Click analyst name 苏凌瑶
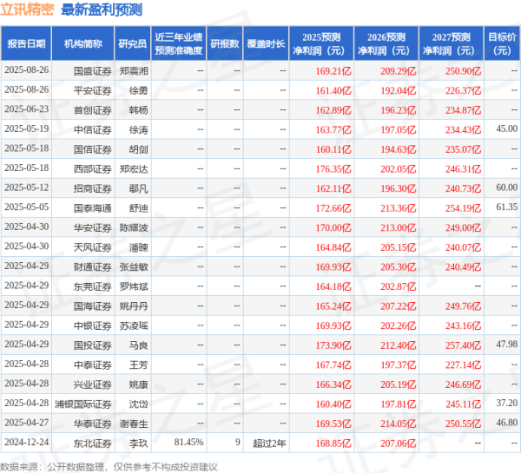This screenshot has width=521, height=473. click(134, 325)
